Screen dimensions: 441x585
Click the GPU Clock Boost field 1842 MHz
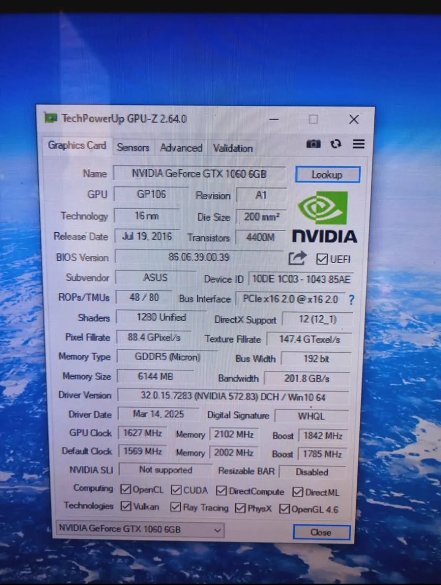pos(323,436)
